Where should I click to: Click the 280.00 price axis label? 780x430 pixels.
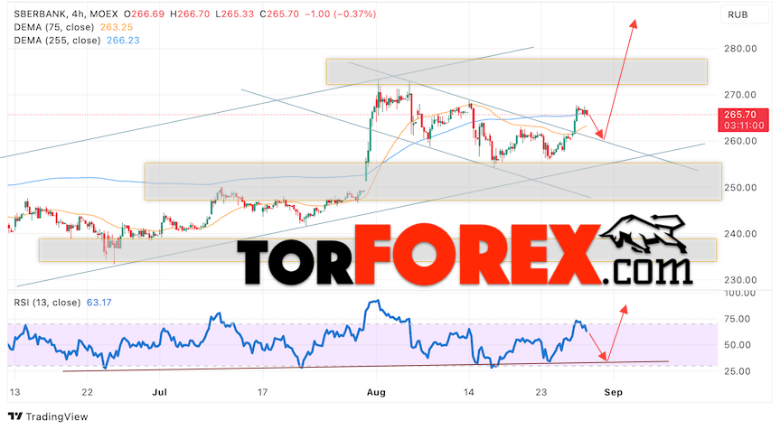(741, 49)
